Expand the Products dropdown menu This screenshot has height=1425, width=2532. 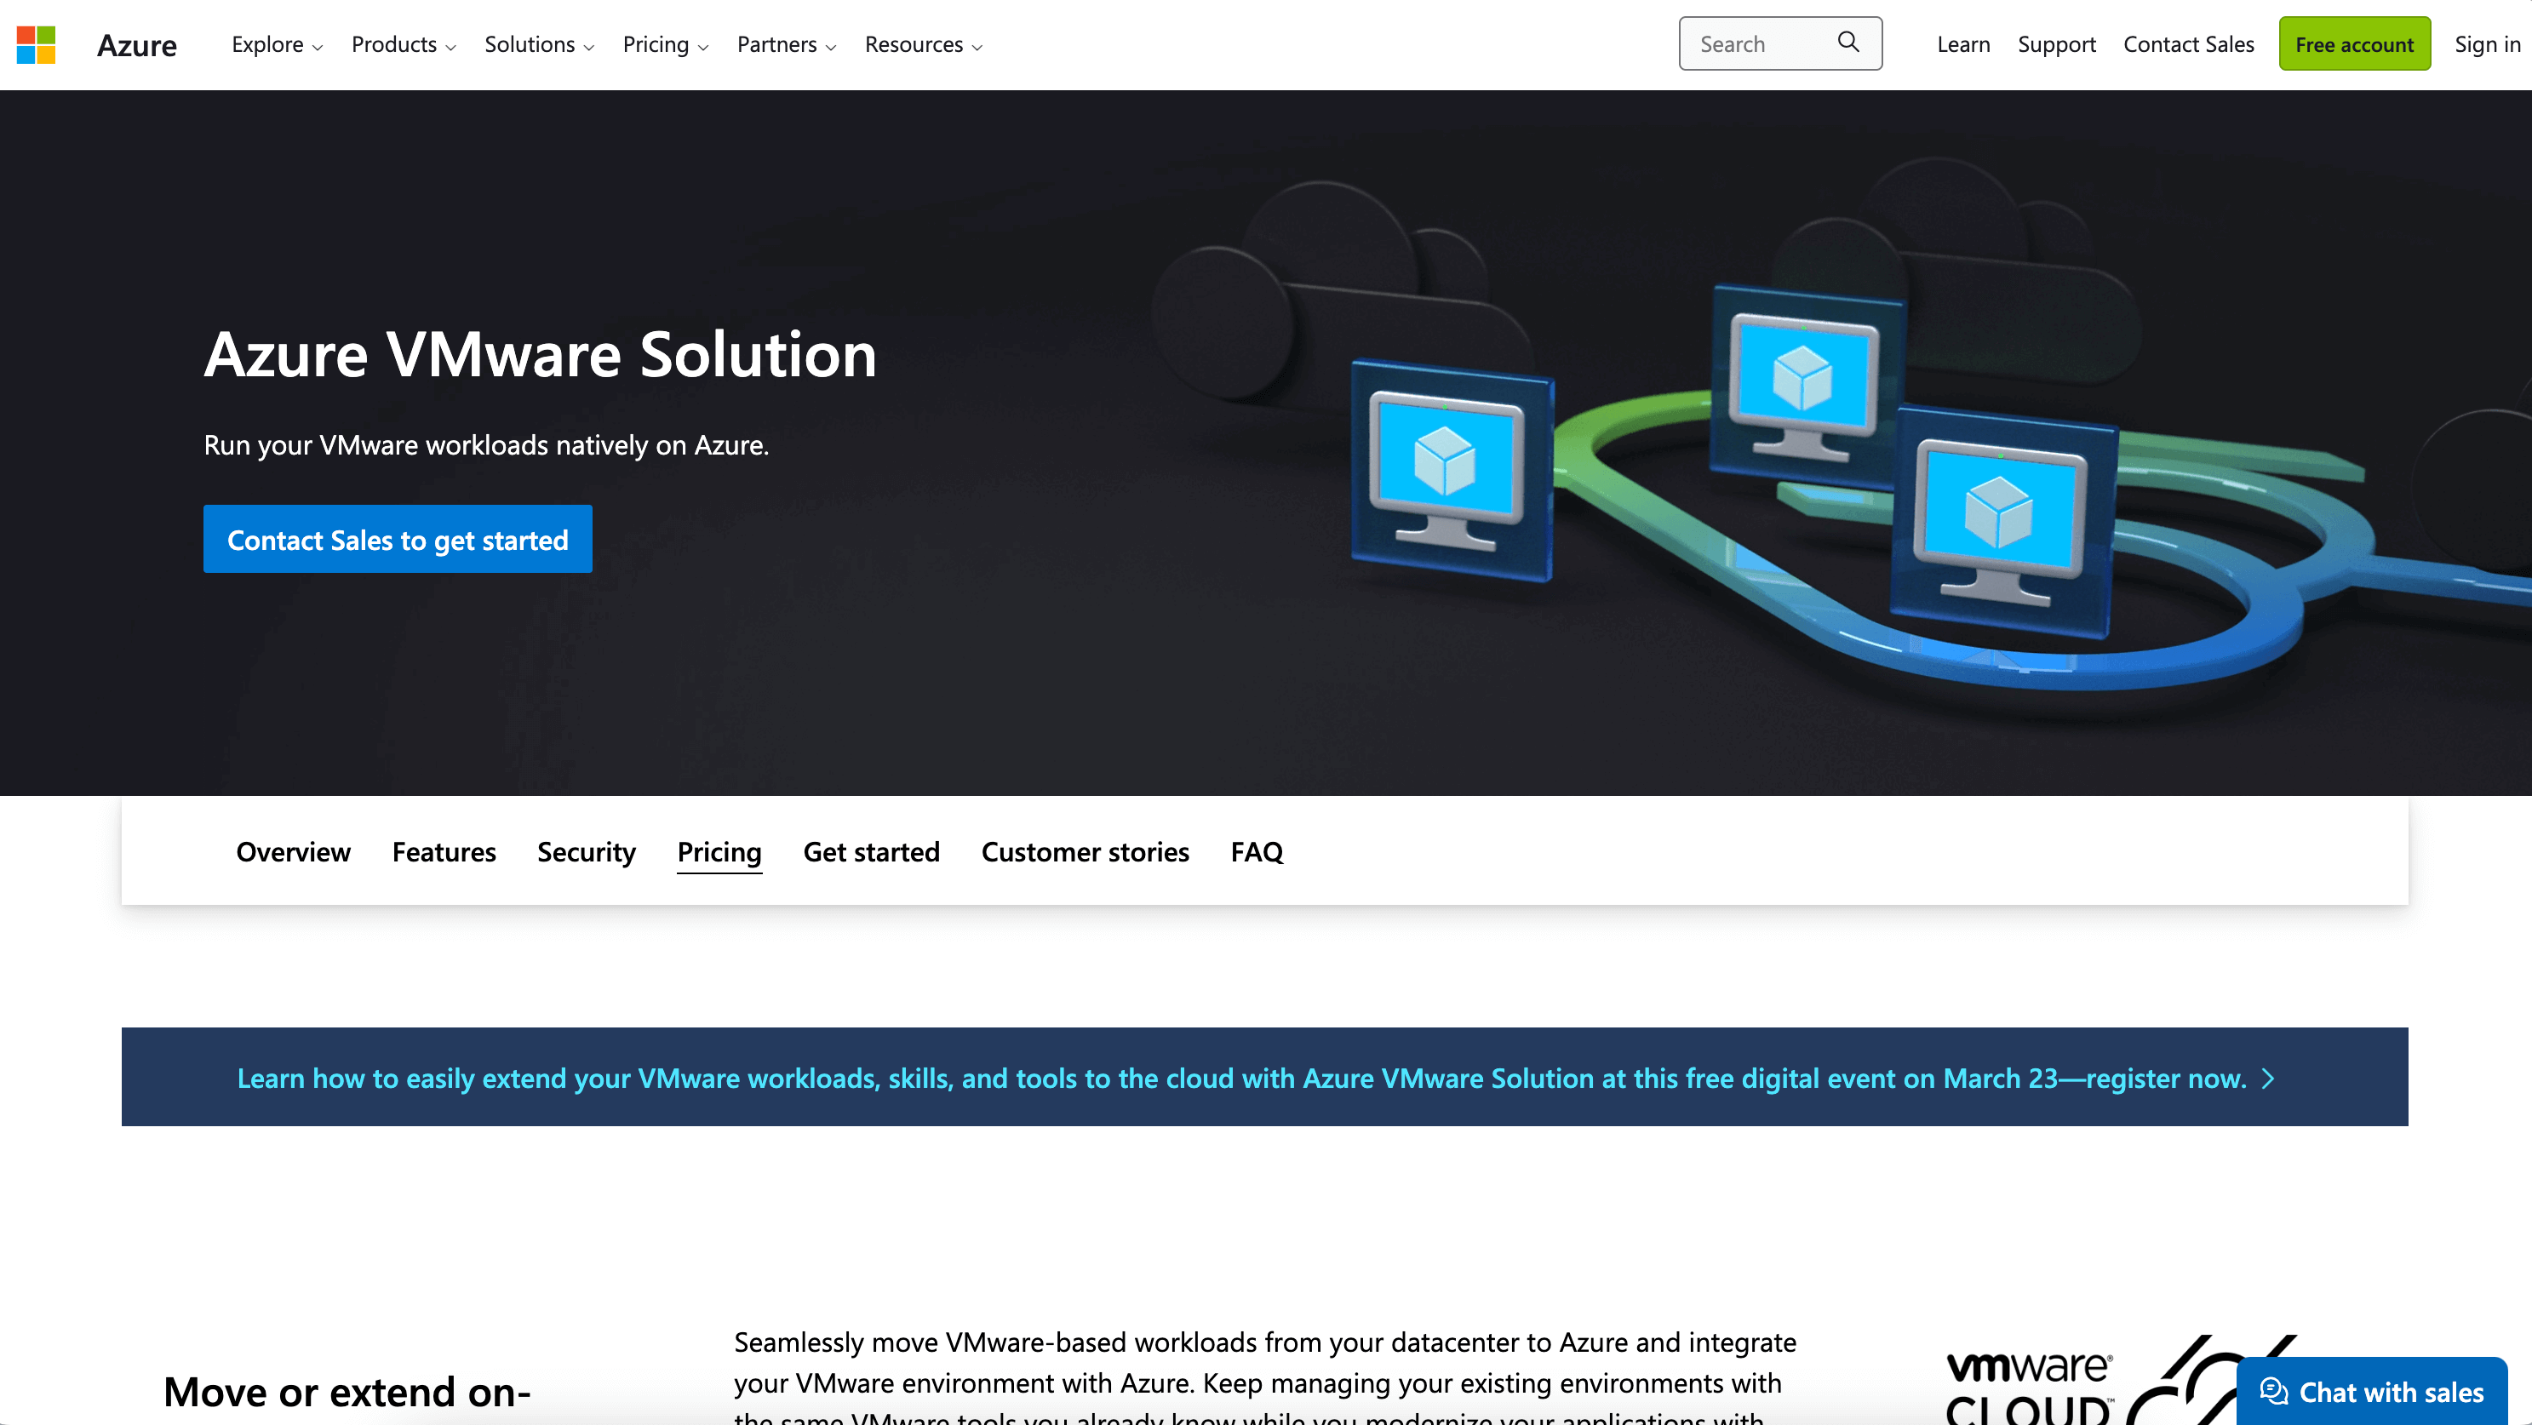click(x=404, y=45)
